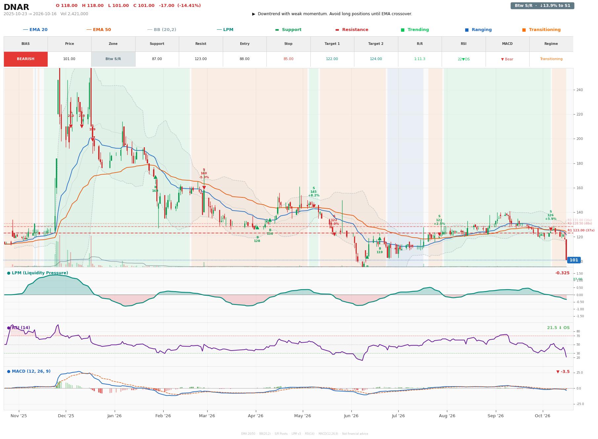Click the EMA 20 legend entry
Screen dimensions: 598x439
pos(35,30)
